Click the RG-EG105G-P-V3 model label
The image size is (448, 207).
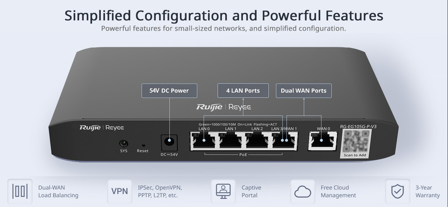358,126
